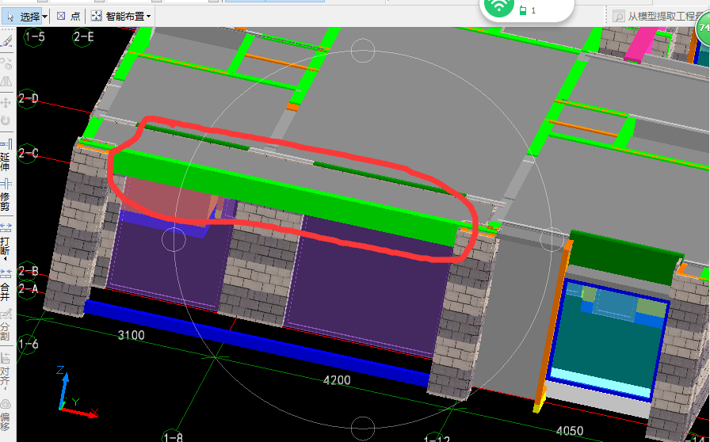Click the 4200 dimension text
The width and height of the screenshot is (710, 442).
(x=337, y=380)
